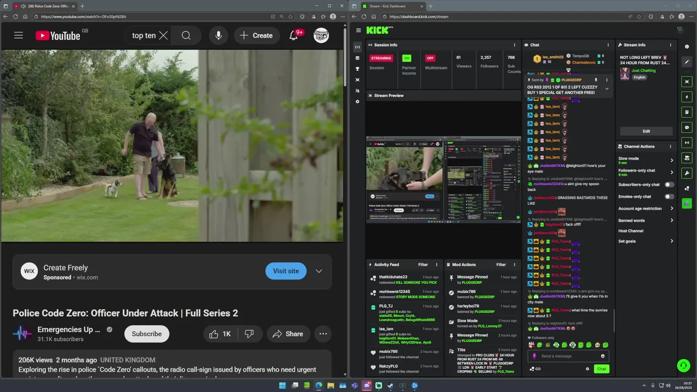Dislike the Police Code Zero video
Screen dimensions: 697x392
[249, 334]
